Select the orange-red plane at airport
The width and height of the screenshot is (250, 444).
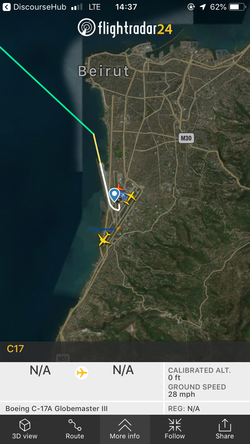pyautogui.click(x=120, y=187)
